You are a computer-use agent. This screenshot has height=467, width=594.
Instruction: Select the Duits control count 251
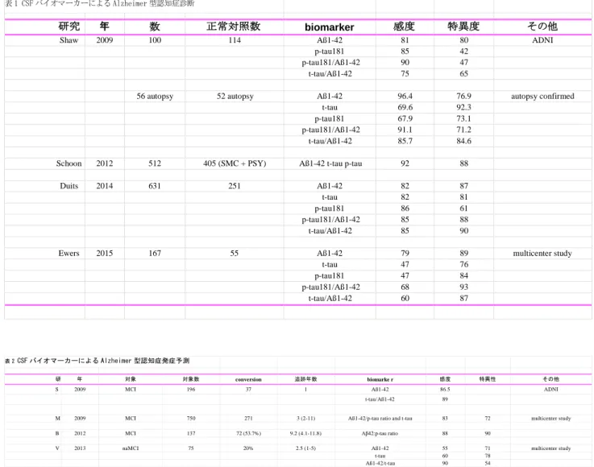[x=235, y=186]
